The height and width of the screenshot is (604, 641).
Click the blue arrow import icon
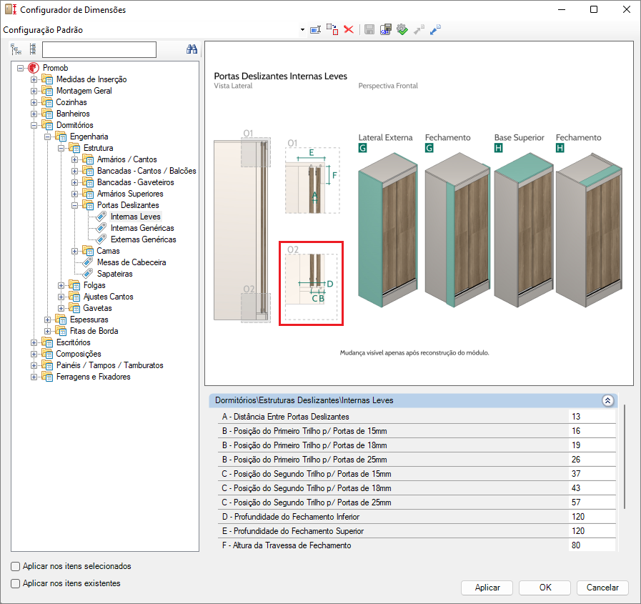(x=436, y=29)
